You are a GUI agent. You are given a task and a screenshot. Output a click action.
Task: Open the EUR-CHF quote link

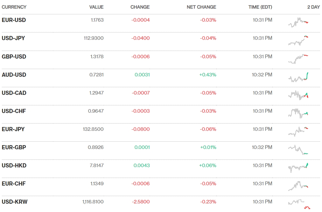14,184
